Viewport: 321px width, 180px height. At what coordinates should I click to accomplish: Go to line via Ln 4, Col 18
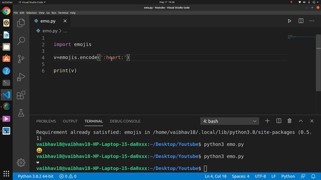coord(216,176)
